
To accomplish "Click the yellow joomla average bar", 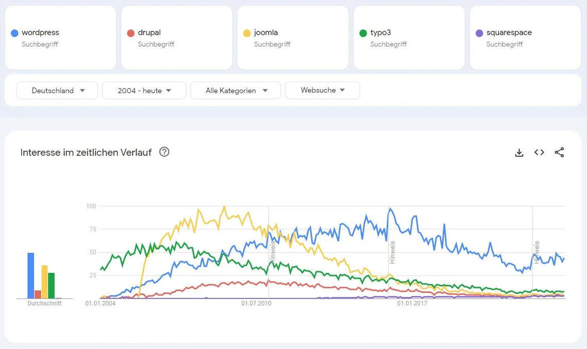I will click(x=44, y=282).
